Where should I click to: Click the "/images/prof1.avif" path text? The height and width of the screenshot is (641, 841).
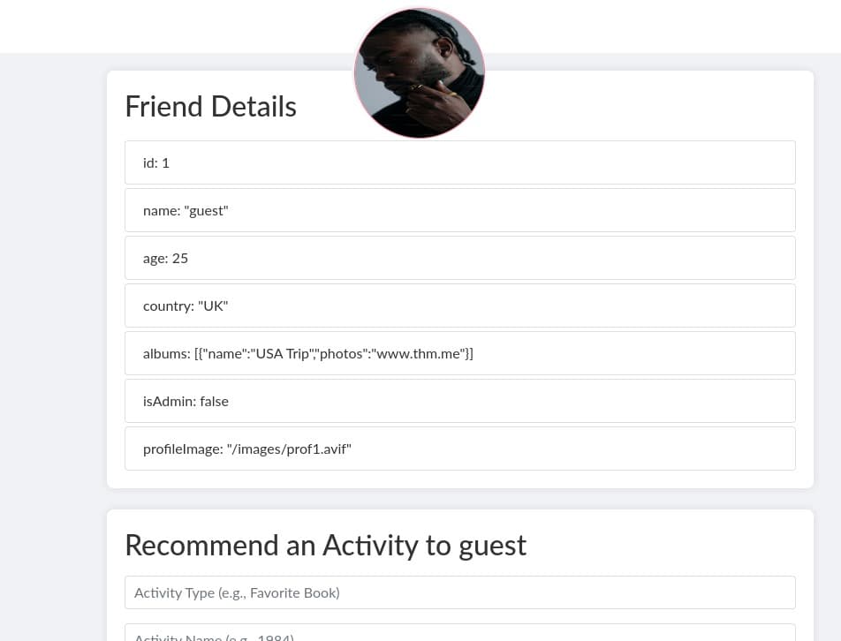[x=289, y=449]
